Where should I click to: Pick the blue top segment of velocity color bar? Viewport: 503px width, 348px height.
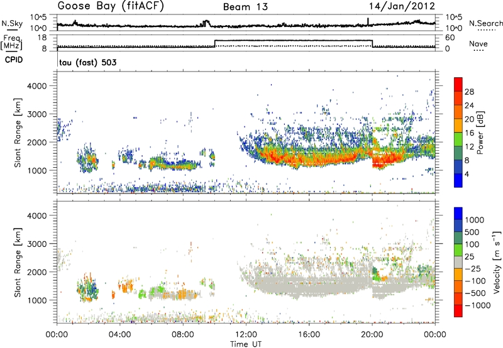click(458, 214)
